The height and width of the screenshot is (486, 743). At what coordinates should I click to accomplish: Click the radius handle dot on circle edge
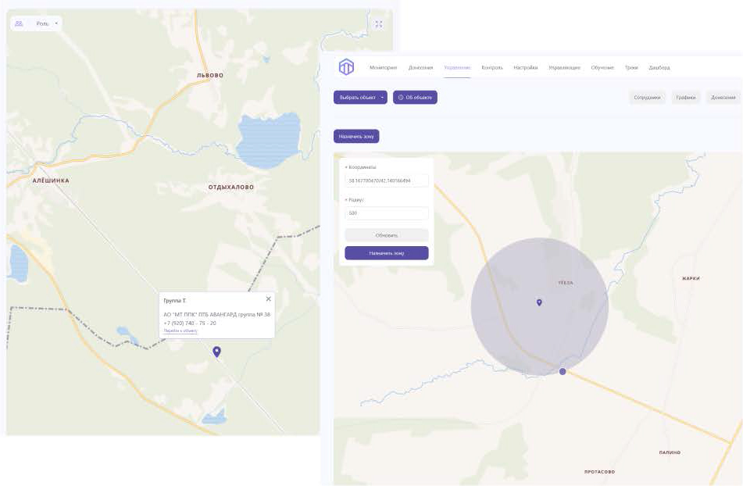pyautogui.click(x=563, y=371)
